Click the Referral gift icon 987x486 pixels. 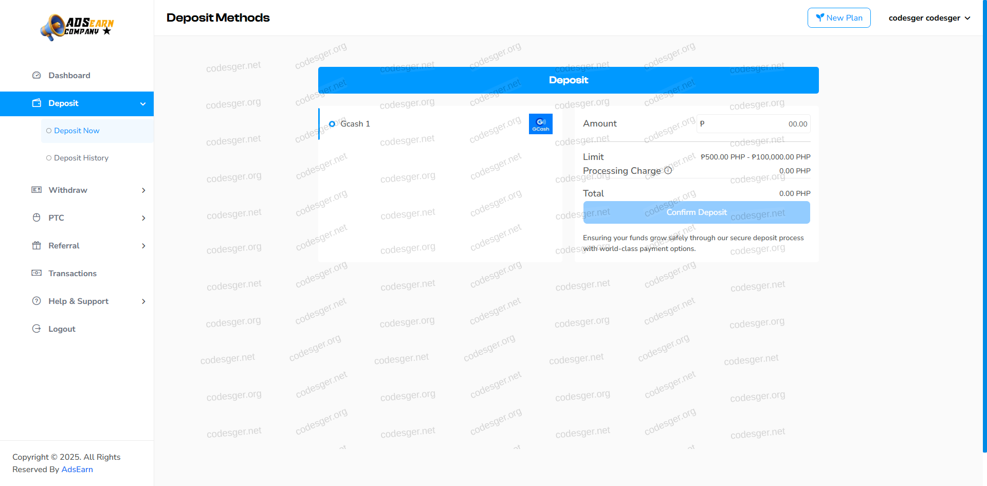tap(36, 245)
